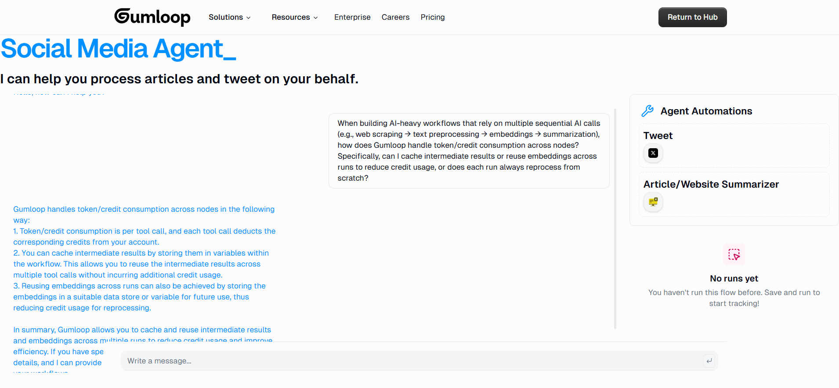This screenshot has height=388, width=839.
Task: Click the 'No runs yet' text
Action: 734,278
